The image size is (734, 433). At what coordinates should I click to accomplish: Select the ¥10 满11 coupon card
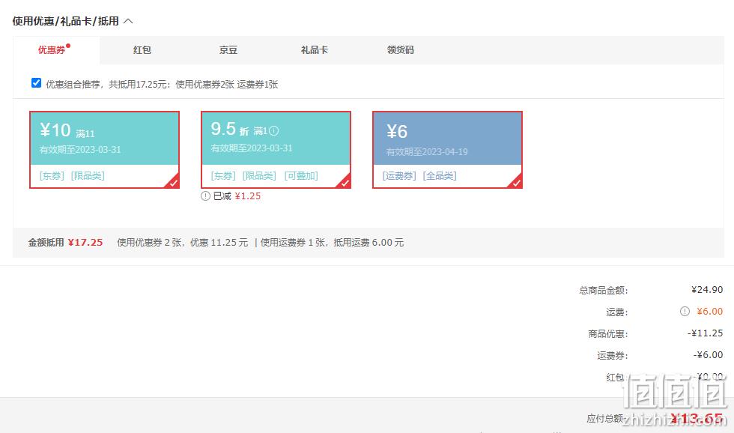click(104, 150)
